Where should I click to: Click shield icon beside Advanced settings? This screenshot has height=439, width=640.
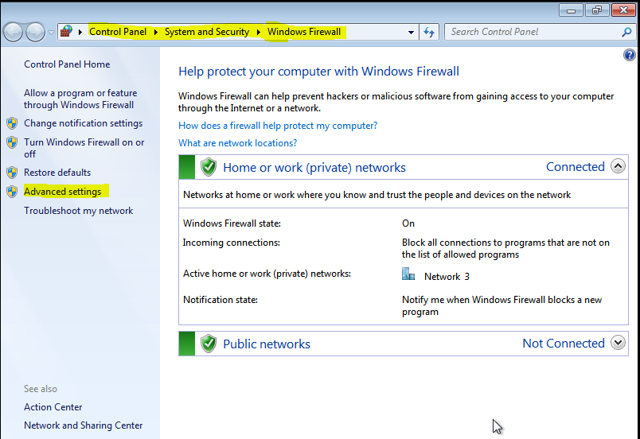(12, 192)
